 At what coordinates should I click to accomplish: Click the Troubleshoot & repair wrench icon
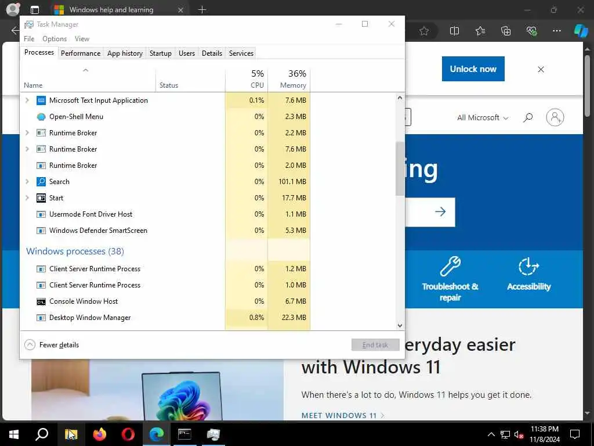[450, 266]
